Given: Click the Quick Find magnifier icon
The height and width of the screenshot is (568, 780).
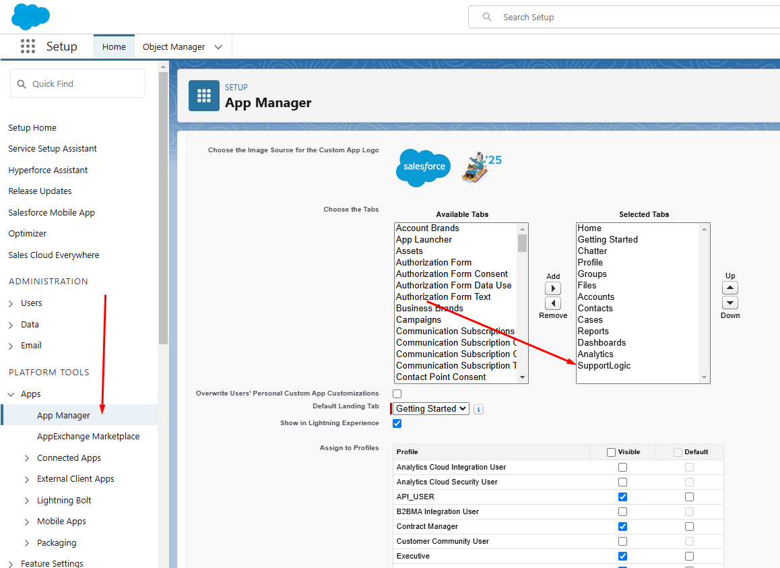Looking at the screenshot, I should 22,84.
